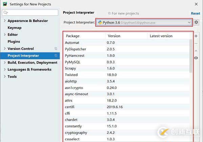Select the PyDispatcher package row
This screenshot has height=142, width=203.
127,49
